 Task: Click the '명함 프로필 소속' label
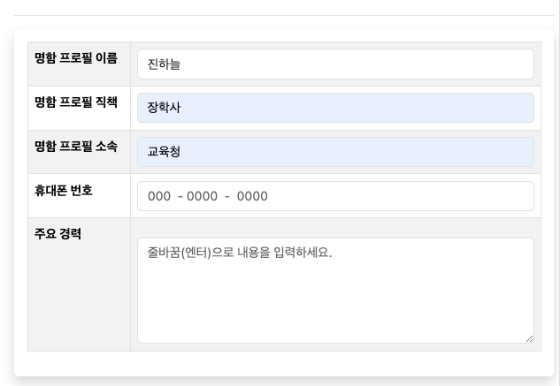tap(76, 147)
